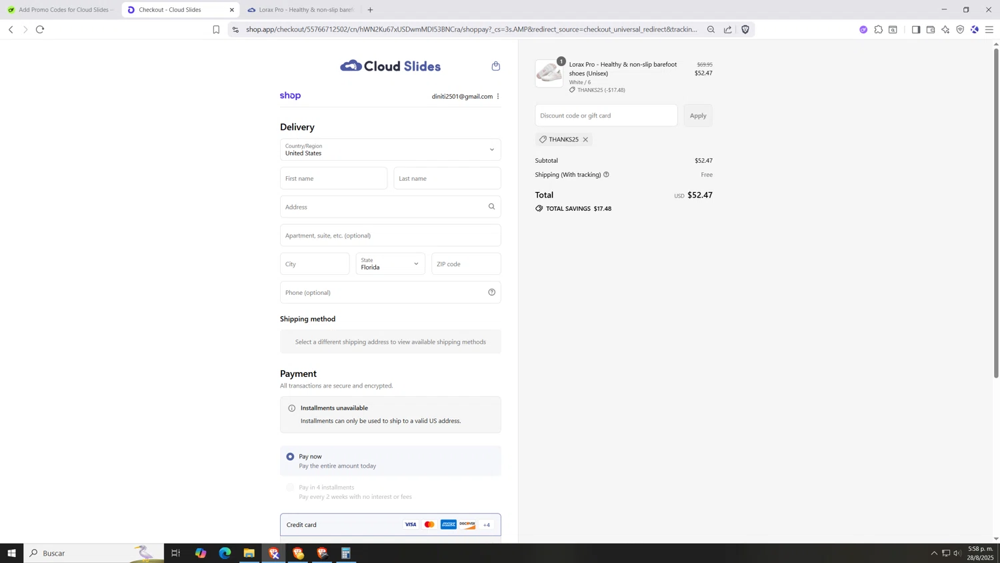1000x563 pixels.
Task: Close the Checkout - Cloud Slides tab
Action: (231, 10)
